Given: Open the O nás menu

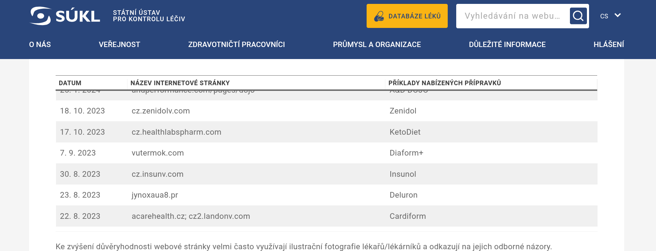Looking at the screenshot, I should 40,45.
